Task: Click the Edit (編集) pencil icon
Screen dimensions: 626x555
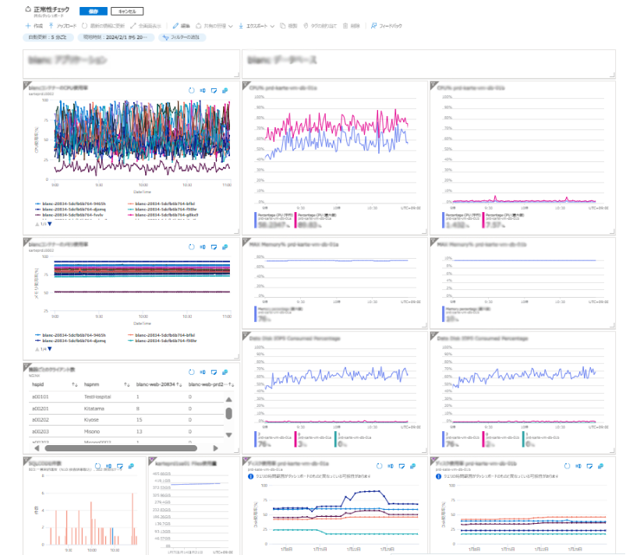Action: (176, 26)
